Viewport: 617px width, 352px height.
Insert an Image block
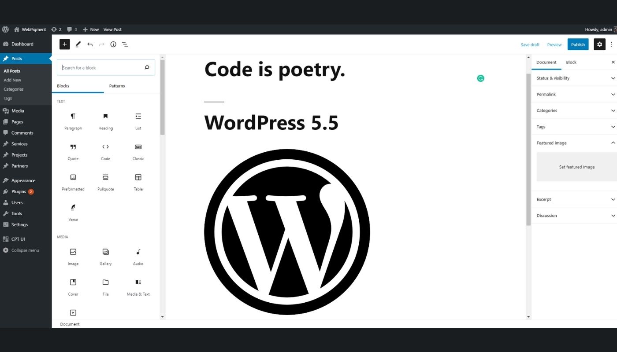(x=73, y=257)
